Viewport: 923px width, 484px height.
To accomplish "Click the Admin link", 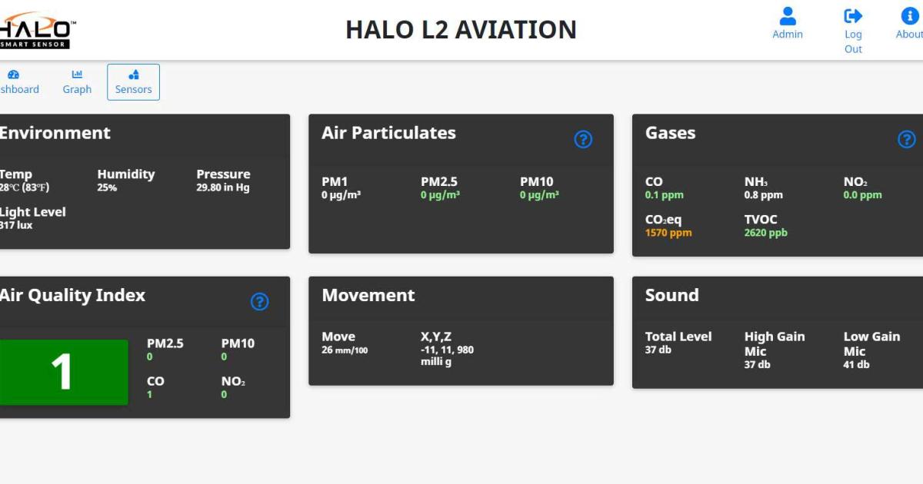I will pos(787,34).
